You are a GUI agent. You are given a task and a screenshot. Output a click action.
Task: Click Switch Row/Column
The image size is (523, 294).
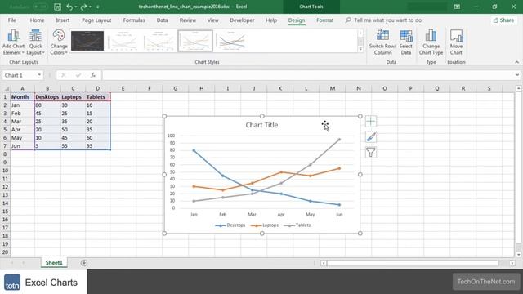coord(382,42)
